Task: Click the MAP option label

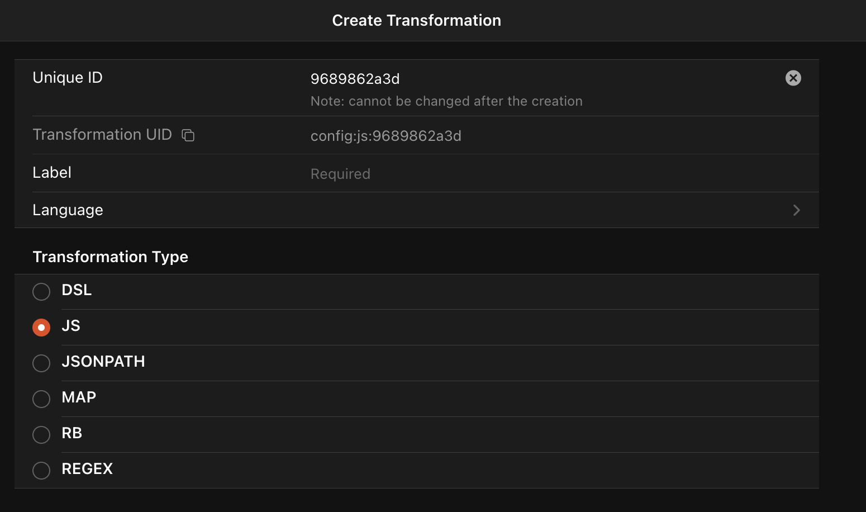Action: [x=79, y=397]
